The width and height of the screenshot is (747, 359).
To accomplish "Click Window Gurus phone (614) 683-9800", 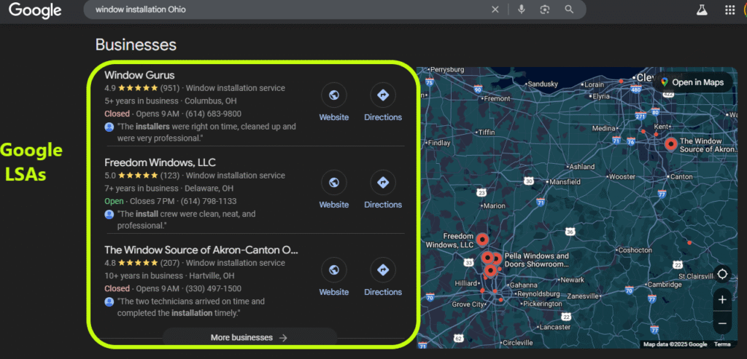I will tap(214, 114).
